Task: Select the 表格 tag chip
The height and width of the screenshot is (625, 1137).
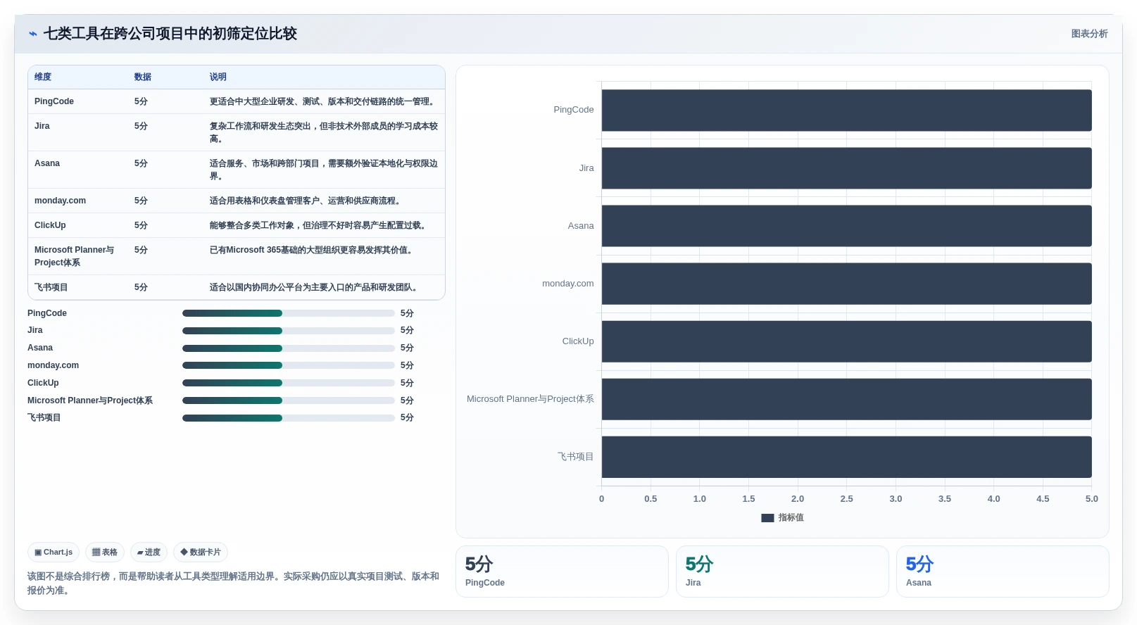Action: [x=105, y=553]
